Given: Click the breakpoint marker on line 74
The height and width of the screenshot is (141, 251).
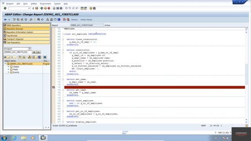Looking at the screenshot, I should click(53, 87).
